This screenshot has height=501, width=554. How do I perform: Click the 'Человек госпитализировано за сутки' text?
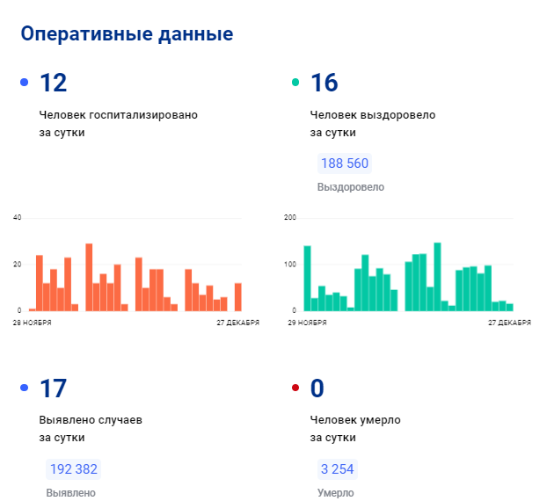118,123
